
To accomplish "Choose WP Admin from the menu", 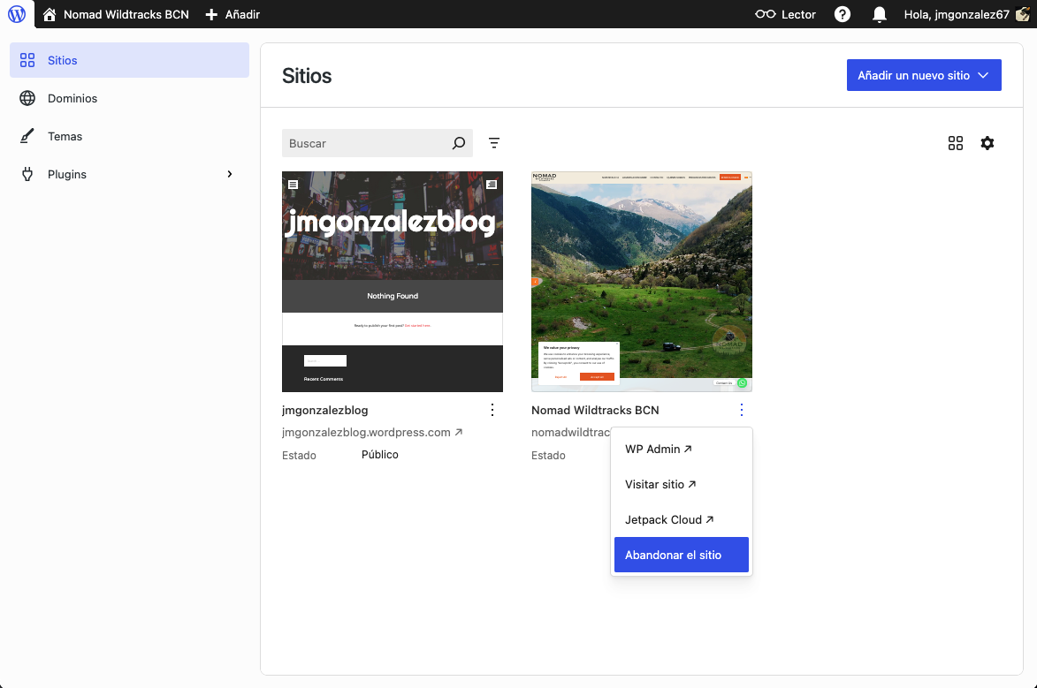I will [658, 449].
